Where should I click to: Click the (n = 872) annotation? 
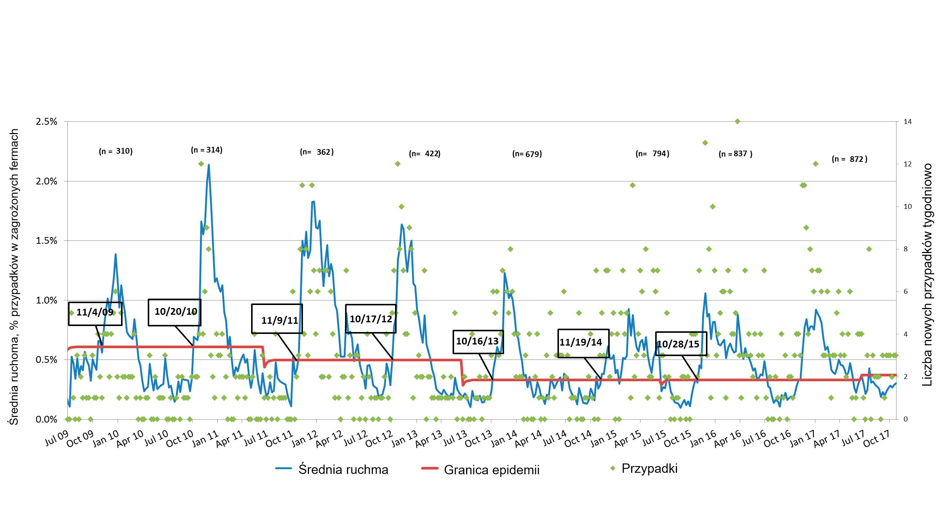(850, 159)
